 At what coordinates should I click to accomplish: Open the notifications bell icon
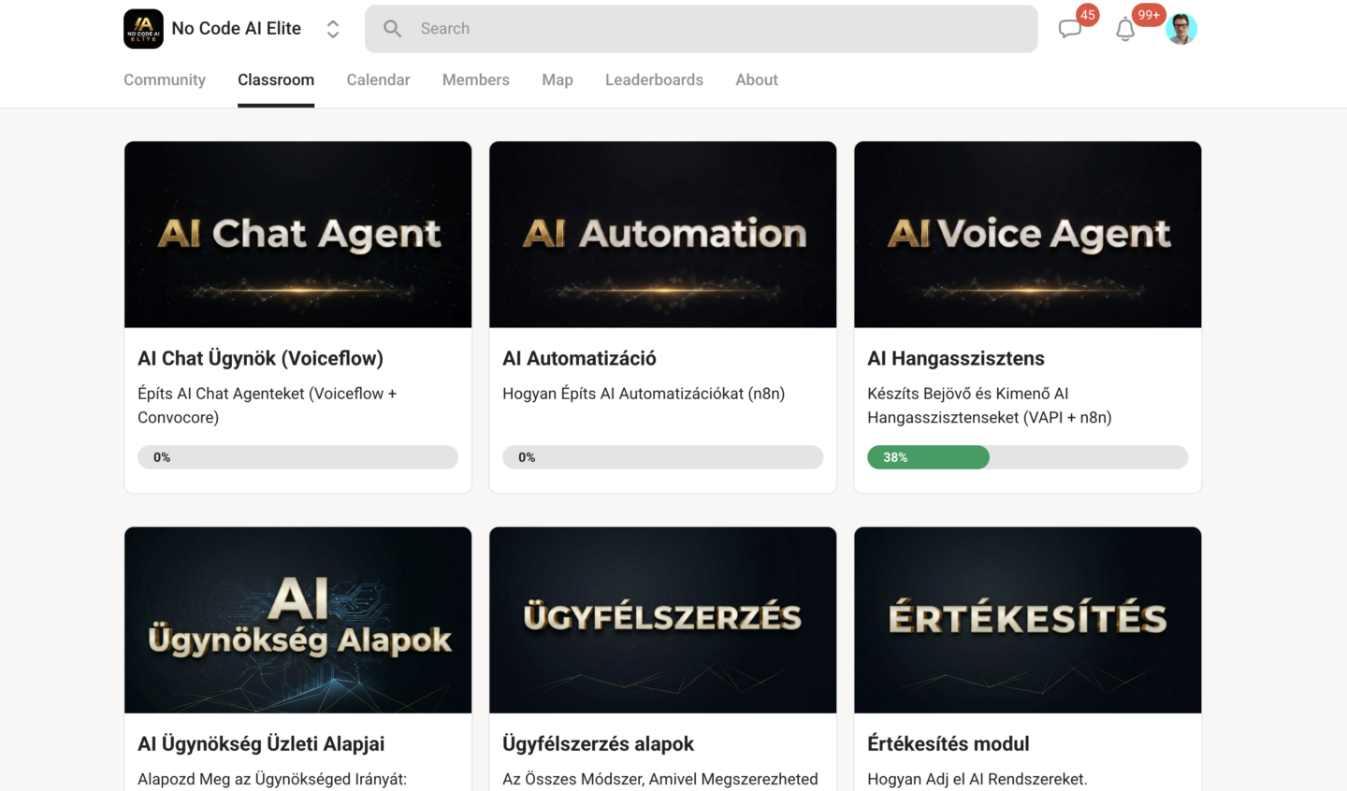1125,30
